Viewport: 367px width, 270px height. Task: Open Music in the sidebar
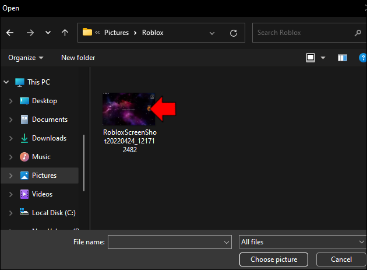35,157
